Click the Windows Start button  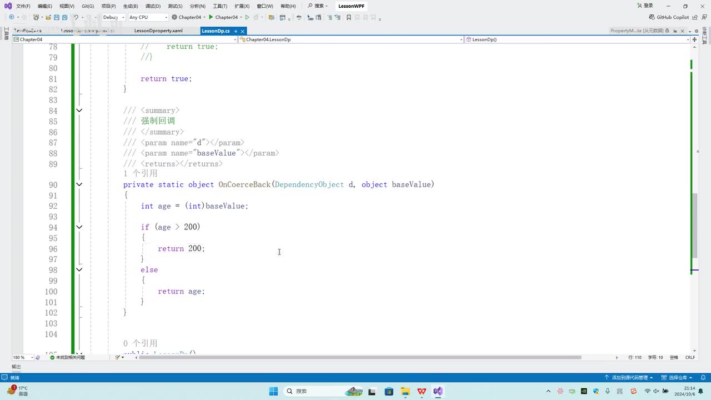(273, 391)
